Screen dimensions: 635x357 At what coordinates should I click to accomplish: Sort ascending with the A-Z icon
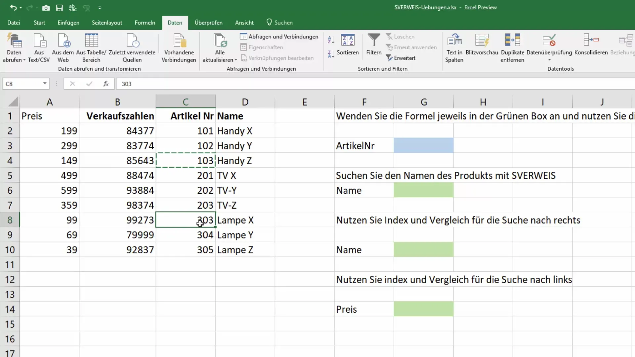tap(331, 40)
